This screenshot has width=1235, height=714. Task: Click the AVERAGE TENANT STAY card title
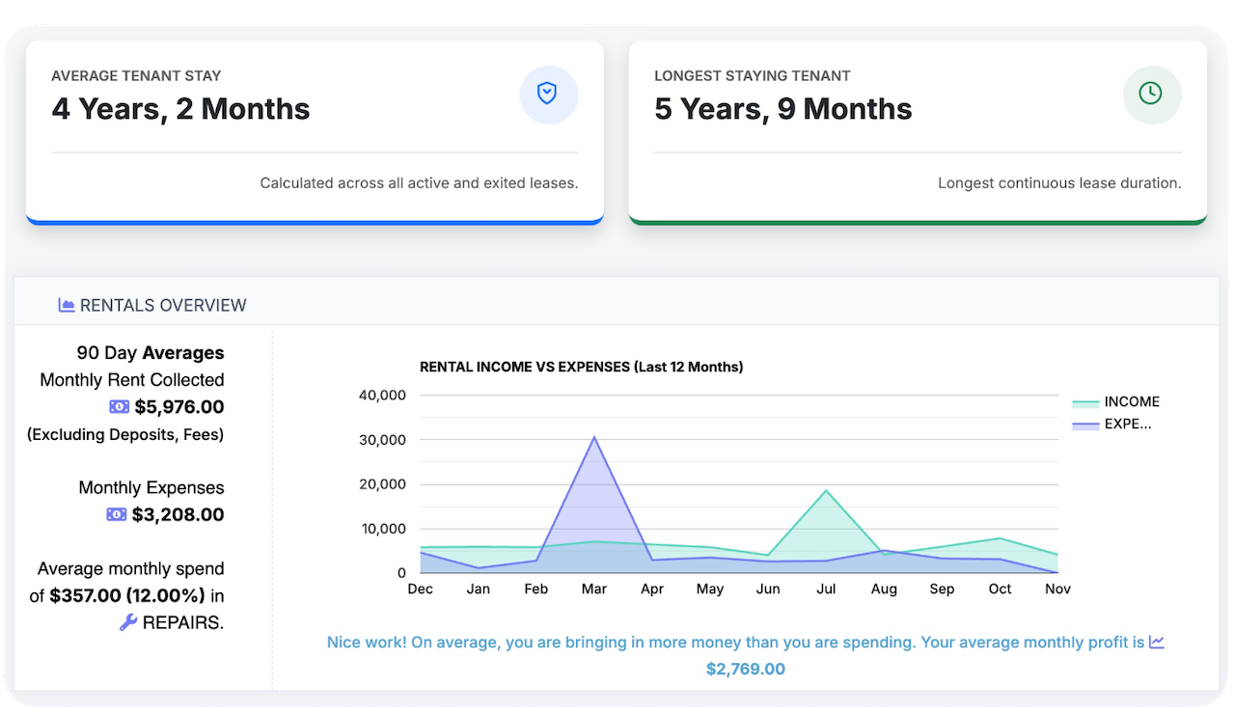point(136,75)
